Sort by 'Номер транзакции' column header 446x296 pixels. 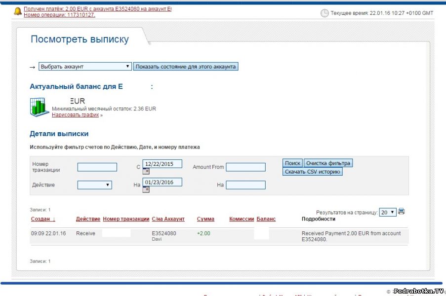pos(126,219)
